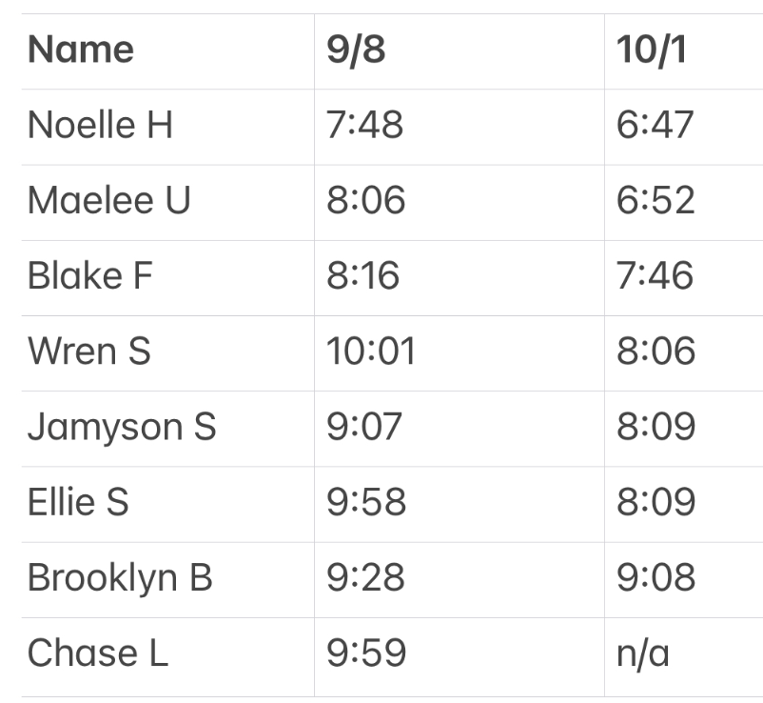Click Ellie S's 9/8 time 9:58
This screenshot has width=763, height=703.
pos(365,502)
